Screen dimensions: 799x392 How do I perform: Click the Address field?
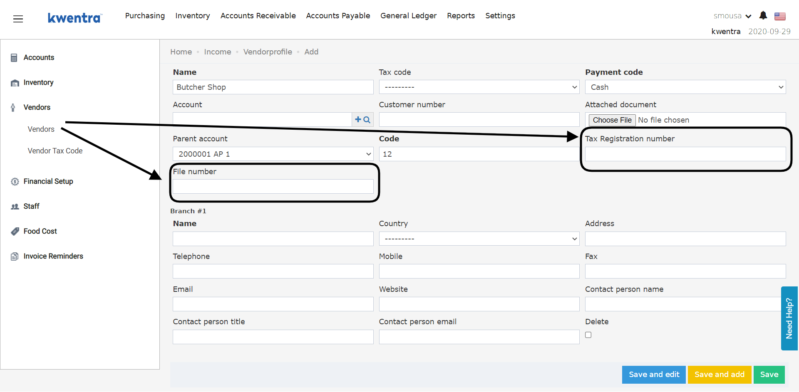(685, 239)
